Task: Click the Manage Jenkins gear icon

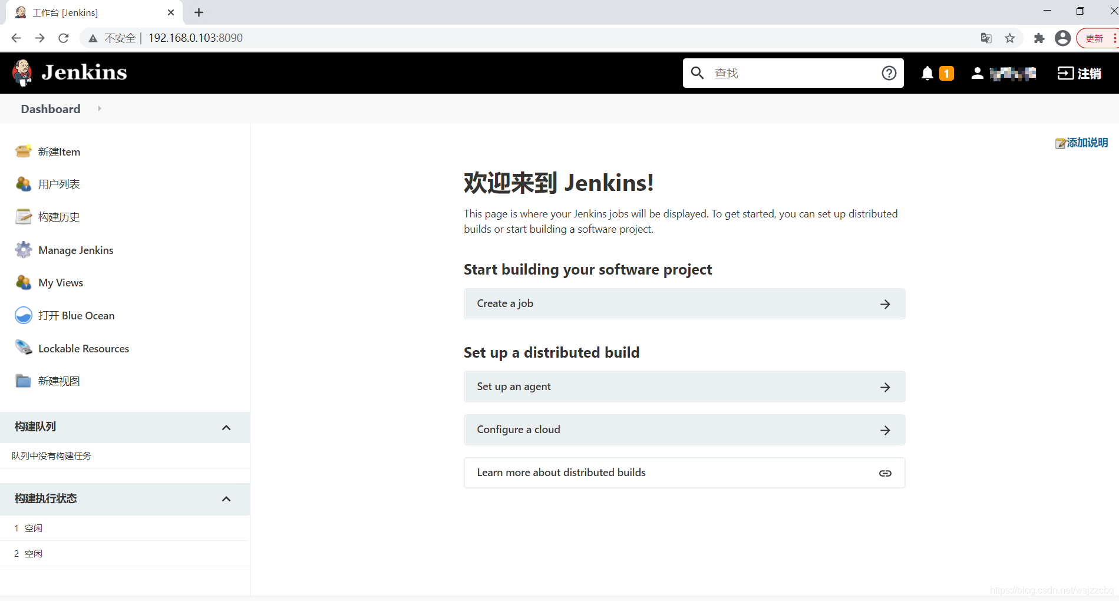Action: tap(24, 250)
